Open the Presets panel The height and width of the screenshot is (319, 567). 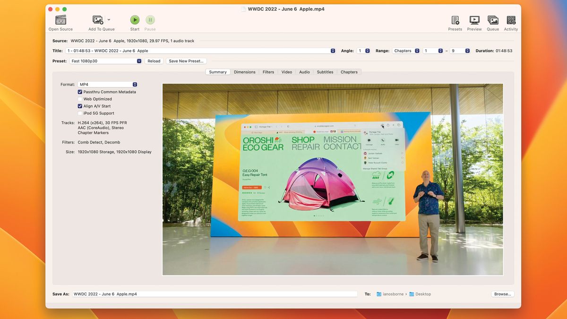(455, 20)
